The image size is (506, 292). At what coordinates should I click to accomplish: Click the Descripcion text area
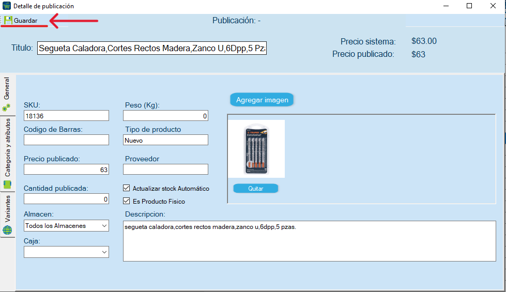310,241
